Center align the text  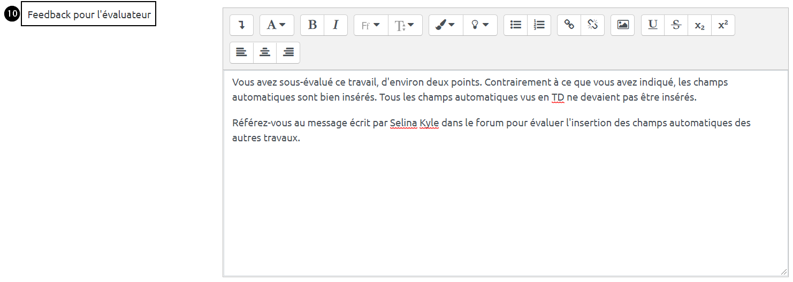[265, 52]
